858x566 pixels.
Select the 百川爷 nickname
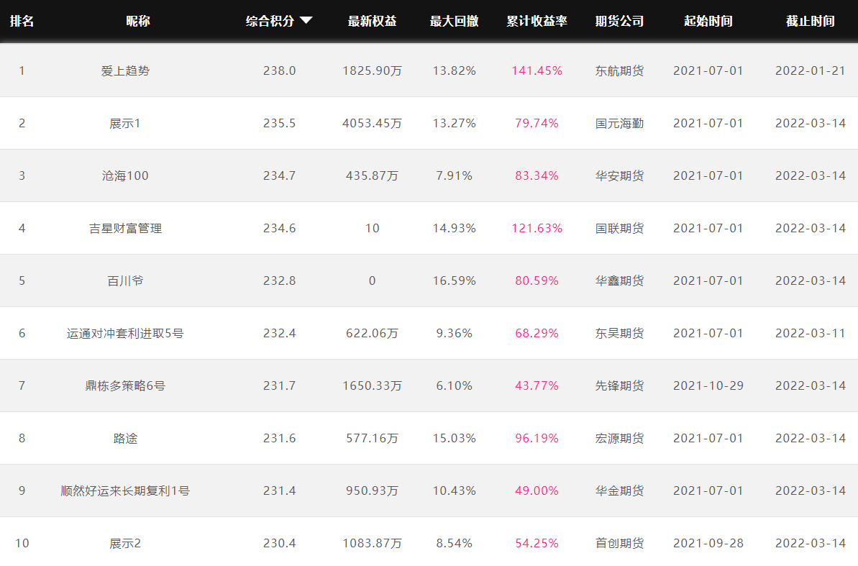(125, 280)
